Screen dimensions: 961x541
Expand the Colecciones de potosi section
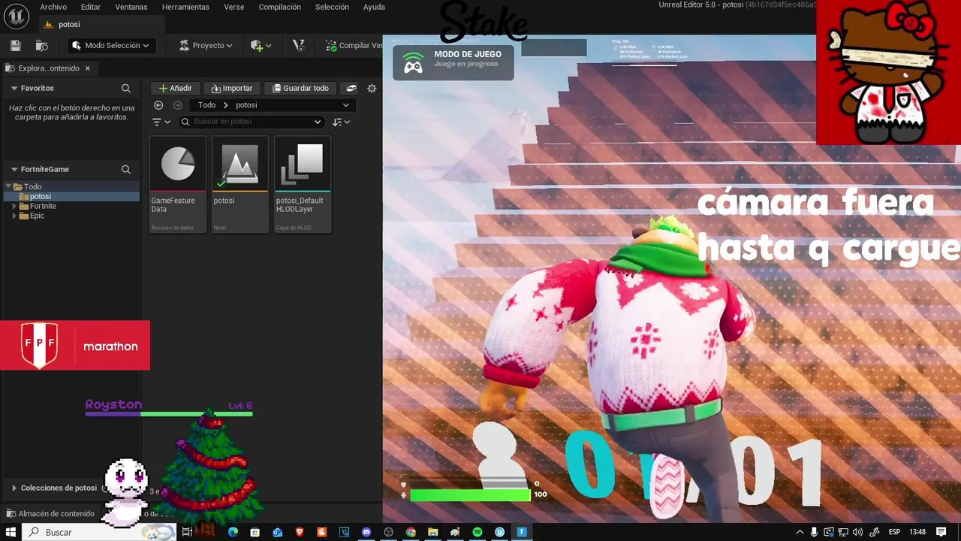click(14, 488)
